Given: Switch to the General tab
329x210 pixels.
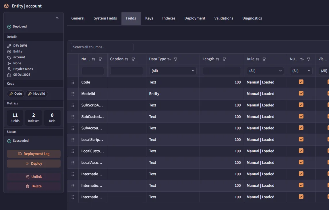Looking at the screenshot, I should click(x=78, y=18).
